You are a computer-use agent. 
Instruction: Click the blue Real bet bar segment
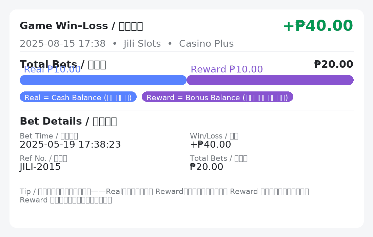103,80
